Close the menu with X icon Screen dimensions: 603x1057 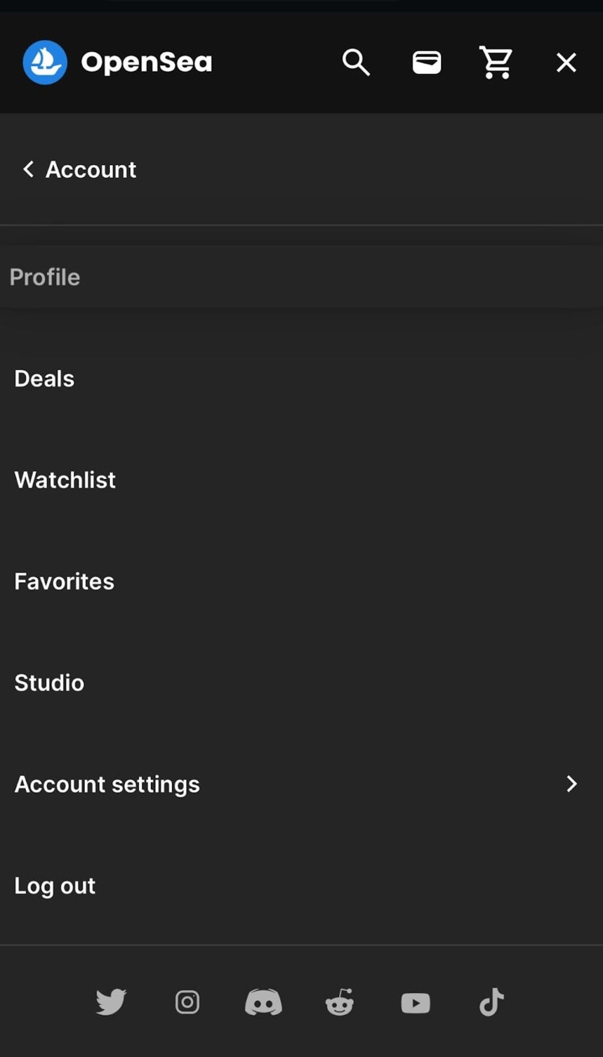566,62
